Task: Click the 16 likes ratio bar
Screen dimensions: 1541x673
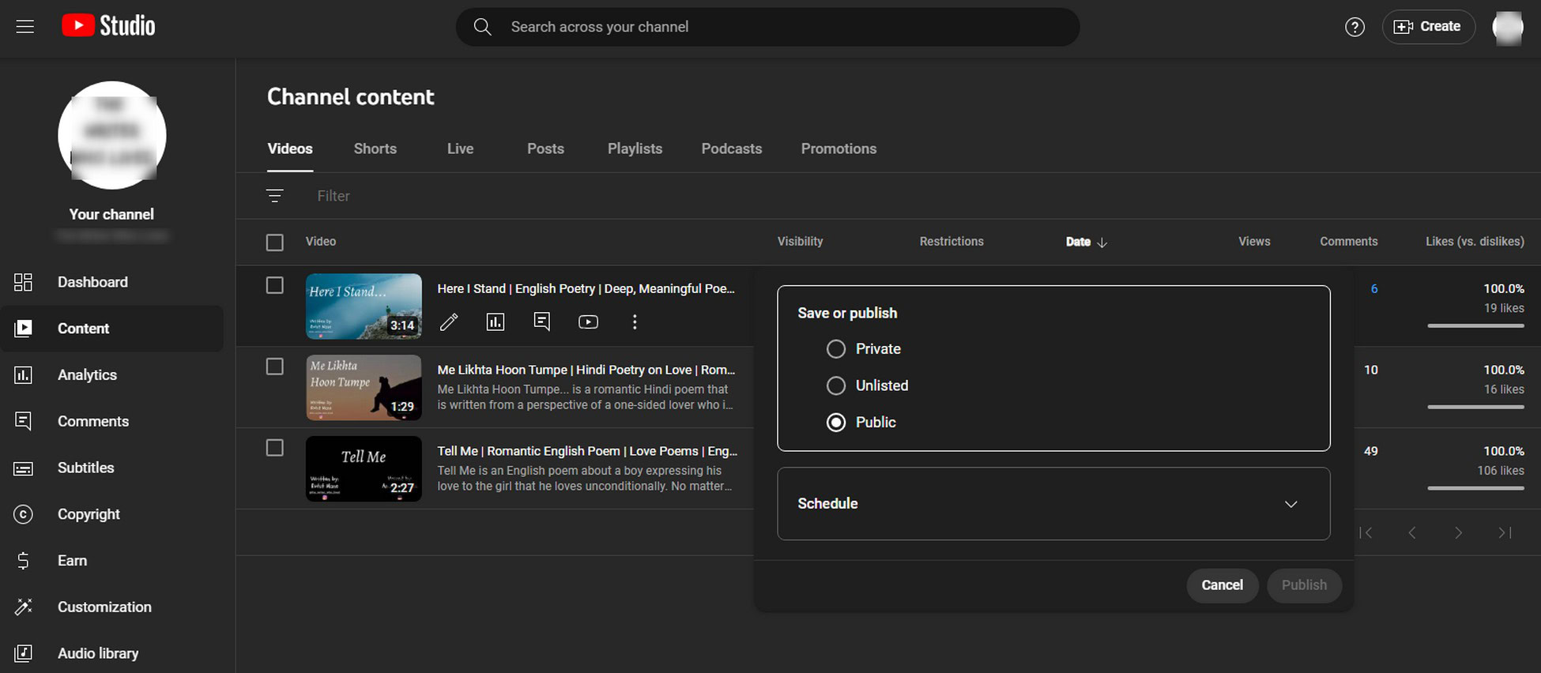Action: point(1475,407)
